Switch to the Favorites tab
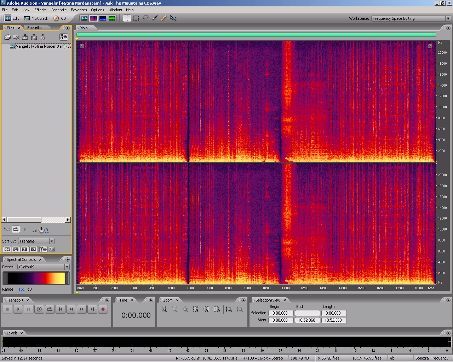This screenshot has height=362, width=453. point(35,28)
